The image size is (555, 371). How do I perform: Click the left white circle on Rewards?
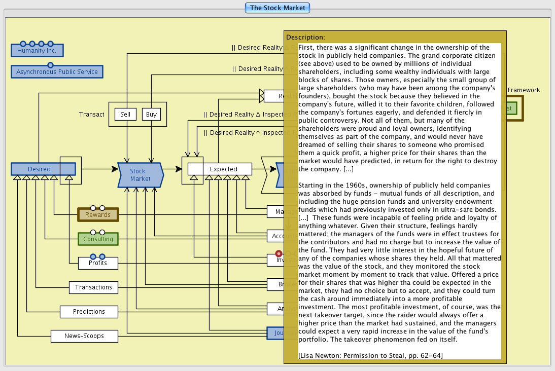pyautogui.click(x=93, y=208)
